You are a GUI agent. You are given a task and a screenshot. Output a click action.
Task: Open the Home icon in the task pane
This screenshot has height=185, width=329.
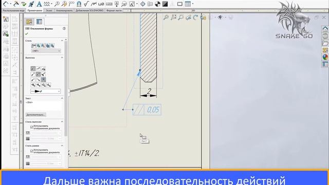(325, 29)
